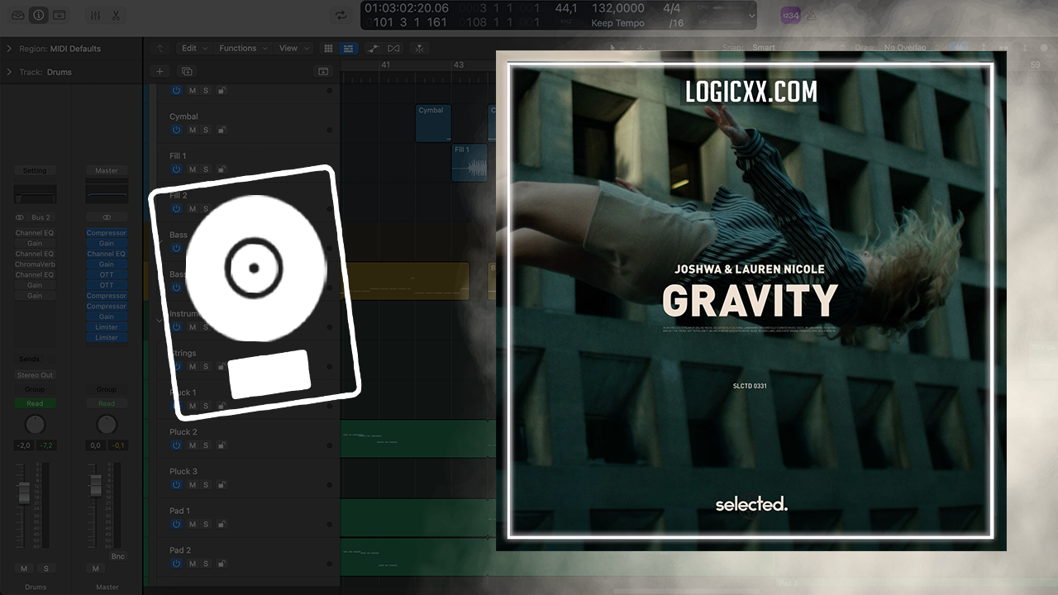1058x595 pixels.
Task: Expand the Track: Drums section
Action: coord(9,72)
